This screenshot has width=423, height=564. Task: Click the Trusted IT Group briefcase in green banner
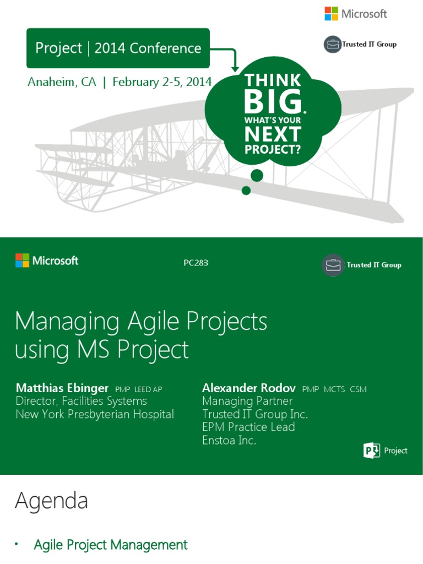(x=333, y=265)
